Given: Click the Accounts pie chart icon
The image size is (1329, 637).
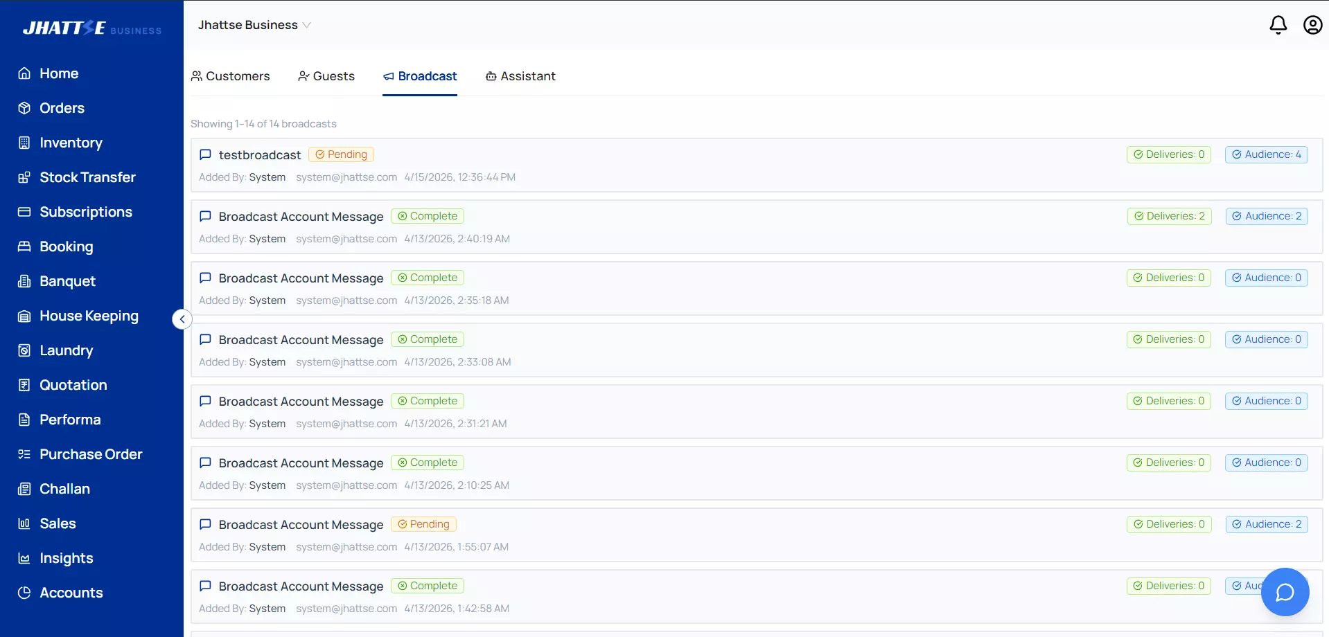Looking at the screenshot, I should tap(24, 593).
